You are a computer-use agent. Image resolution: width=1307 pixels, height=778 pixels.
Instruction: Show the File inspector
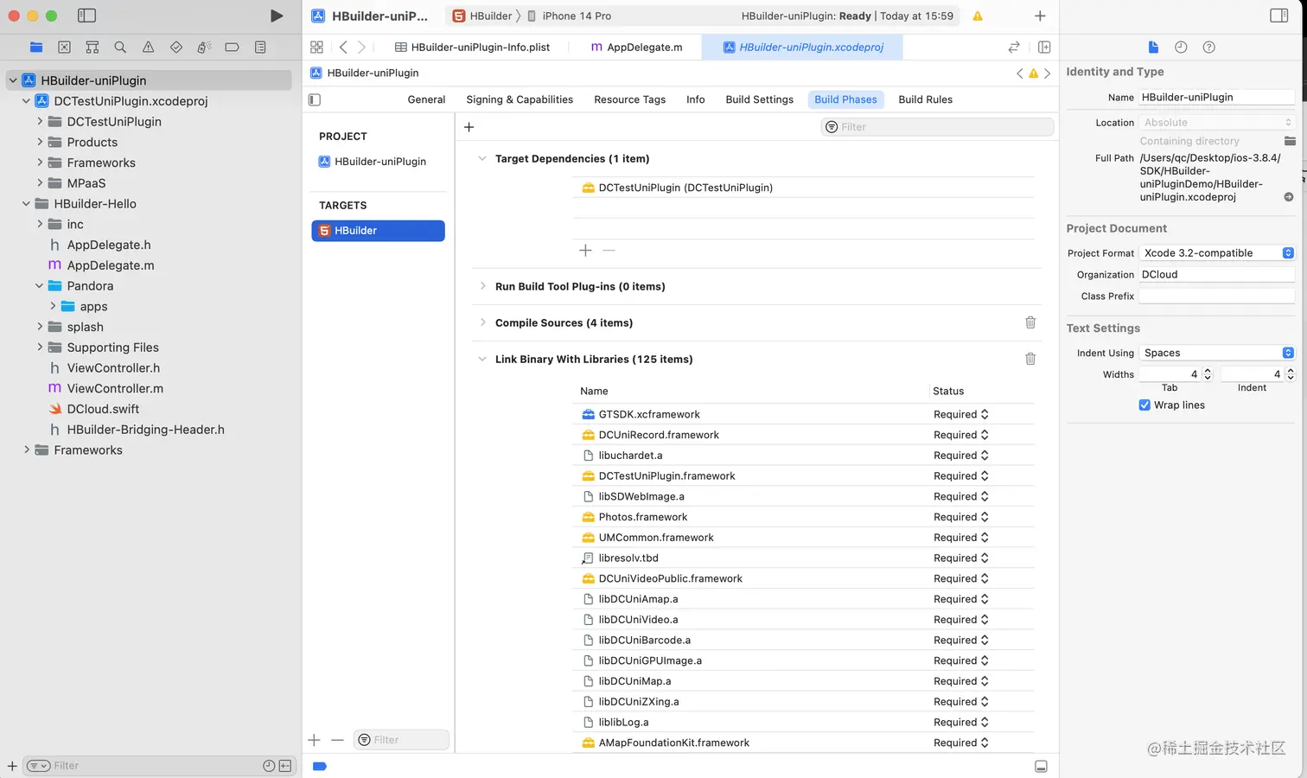click(1153, 48)
